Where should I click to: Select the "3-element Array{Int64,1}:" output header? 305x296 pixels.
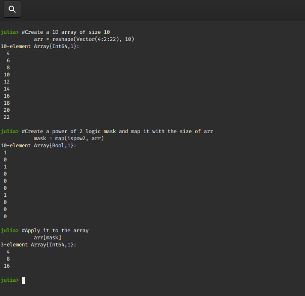38,244
